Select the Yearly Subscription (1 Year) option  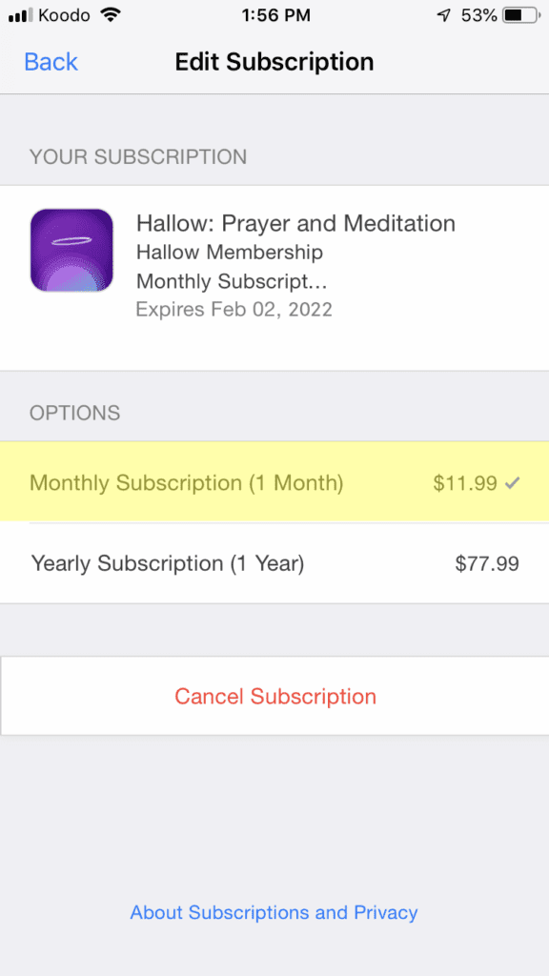[x=274, y=563]
